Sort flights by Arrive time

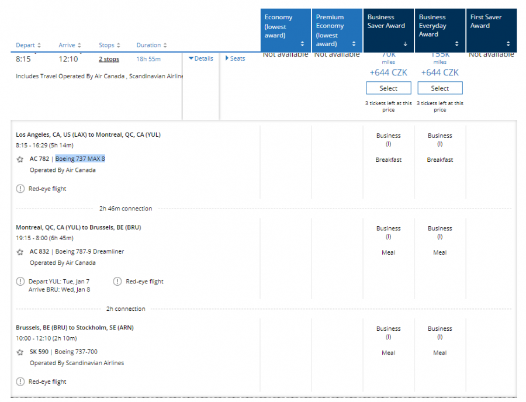[70, 45]
